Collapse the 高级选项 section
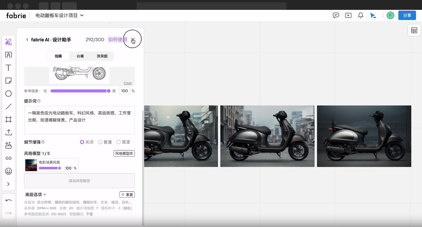Screen dimensions: 422x227 tap(36, 195)
